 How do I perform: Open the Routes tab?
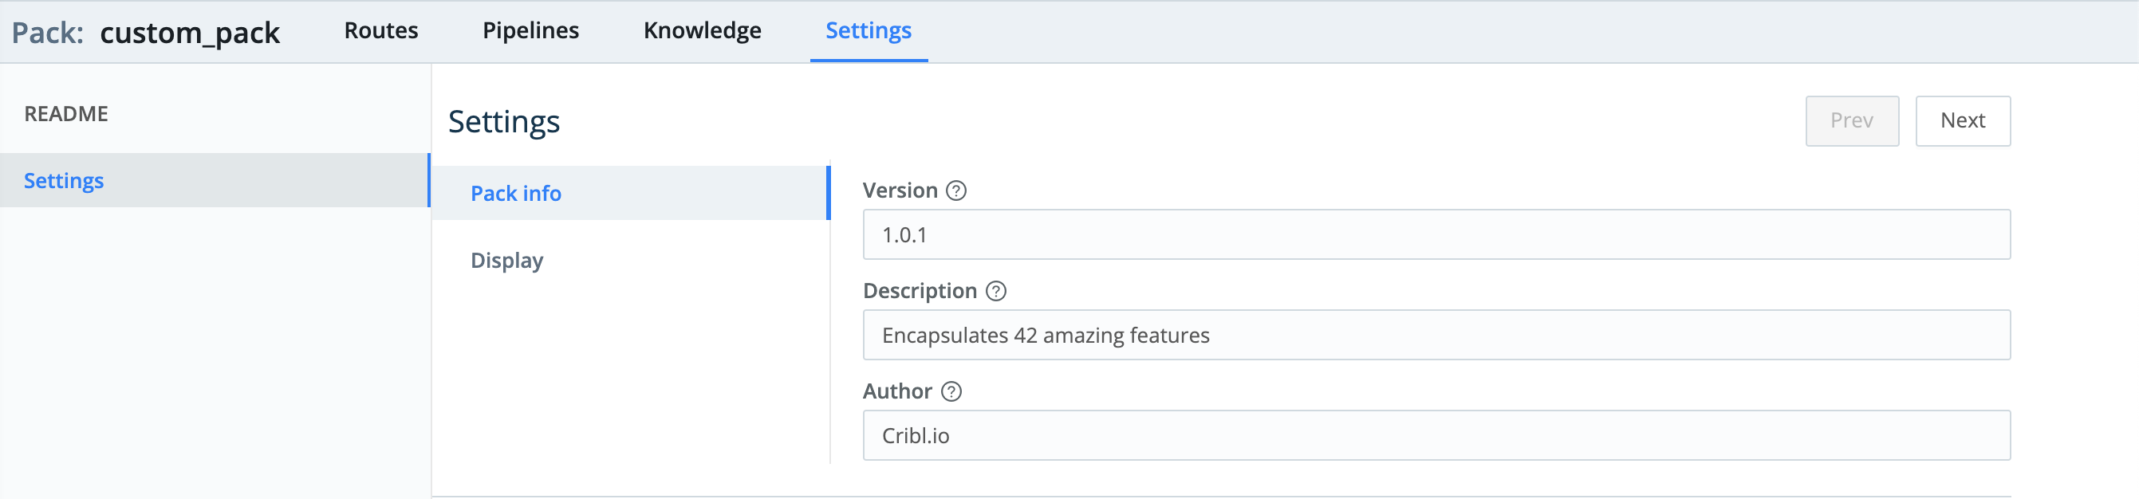point(380,29)
